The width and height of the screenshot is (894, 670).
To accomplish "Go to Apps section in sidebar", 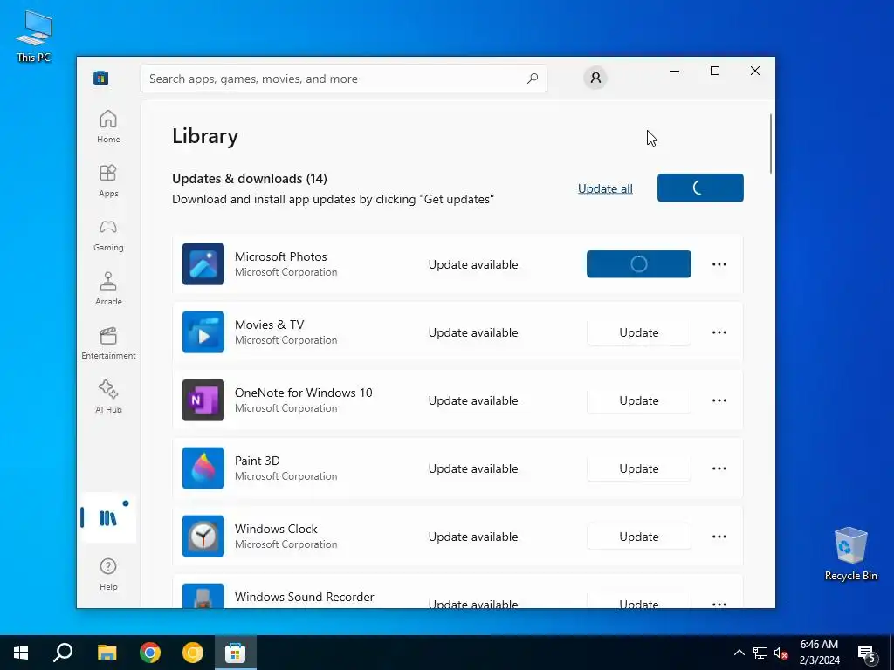I will [108, 181].
